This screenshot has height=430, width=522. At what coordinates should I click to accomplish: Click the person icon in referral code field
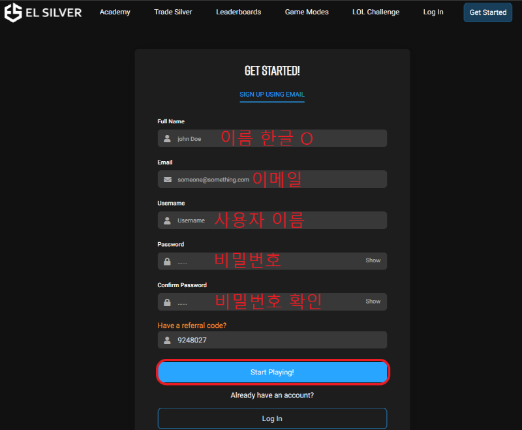tap(167, 340)
